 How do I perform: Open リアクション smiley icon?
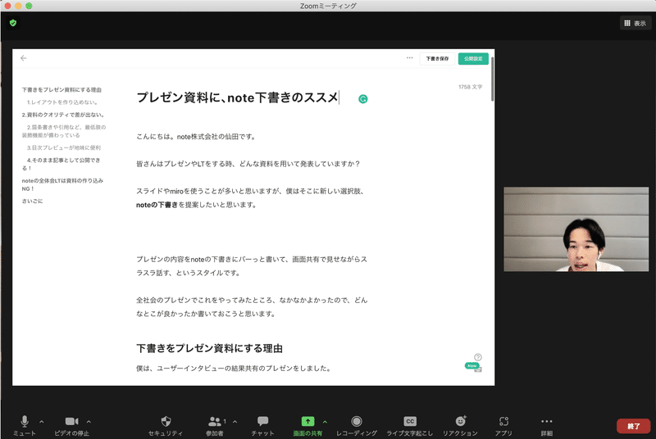460,421
